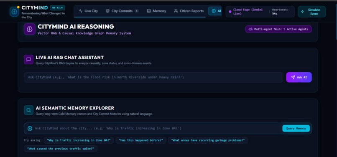This screenshot has height=157, width=337.
Task: Click the sparkle icon in Simulate Event button
Action: (x=303, y=12)
